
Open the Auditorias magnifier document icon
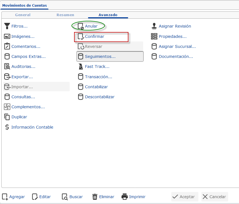click(7, 67)
